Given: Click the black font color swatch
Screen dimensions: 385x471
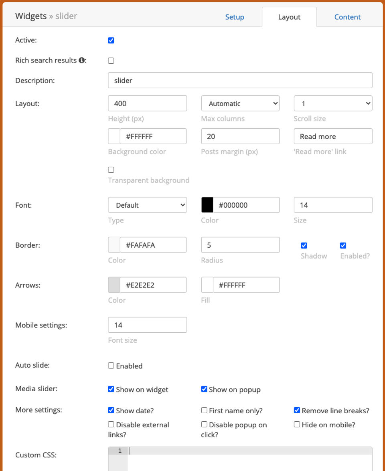Looking at the screenshot, I should tap(207, 205).
